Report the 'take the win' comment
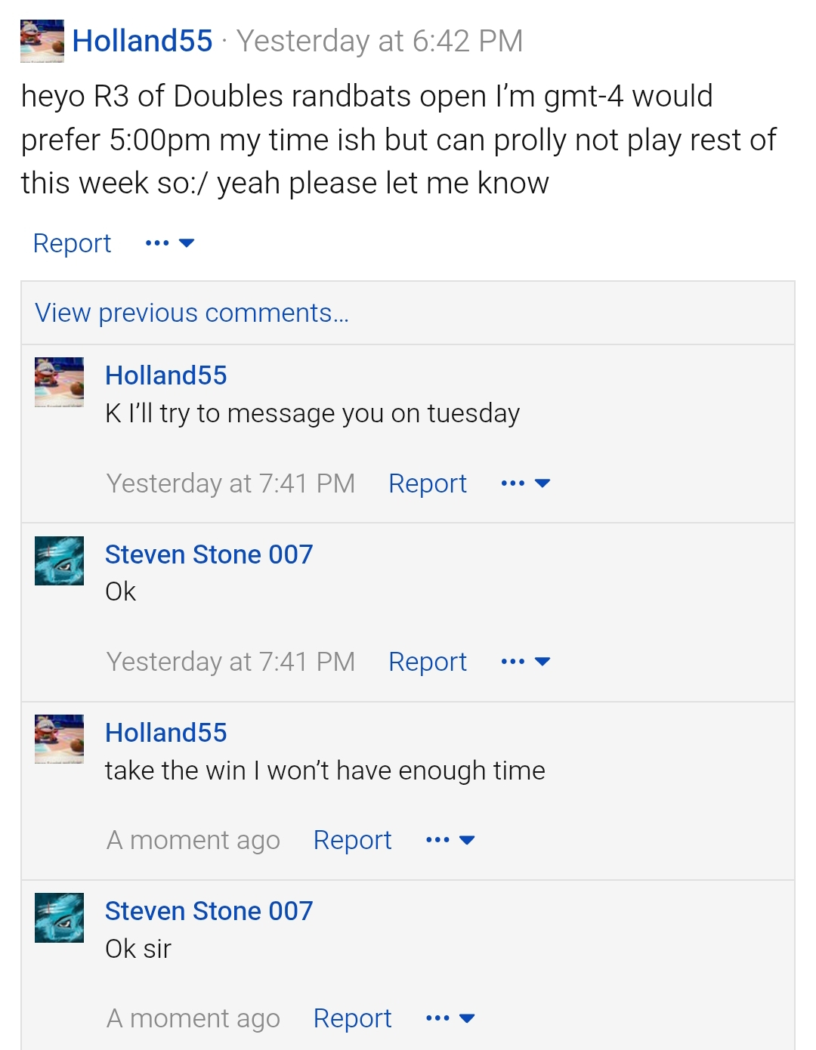This screenshot has width=816, height=1050. 353,840
